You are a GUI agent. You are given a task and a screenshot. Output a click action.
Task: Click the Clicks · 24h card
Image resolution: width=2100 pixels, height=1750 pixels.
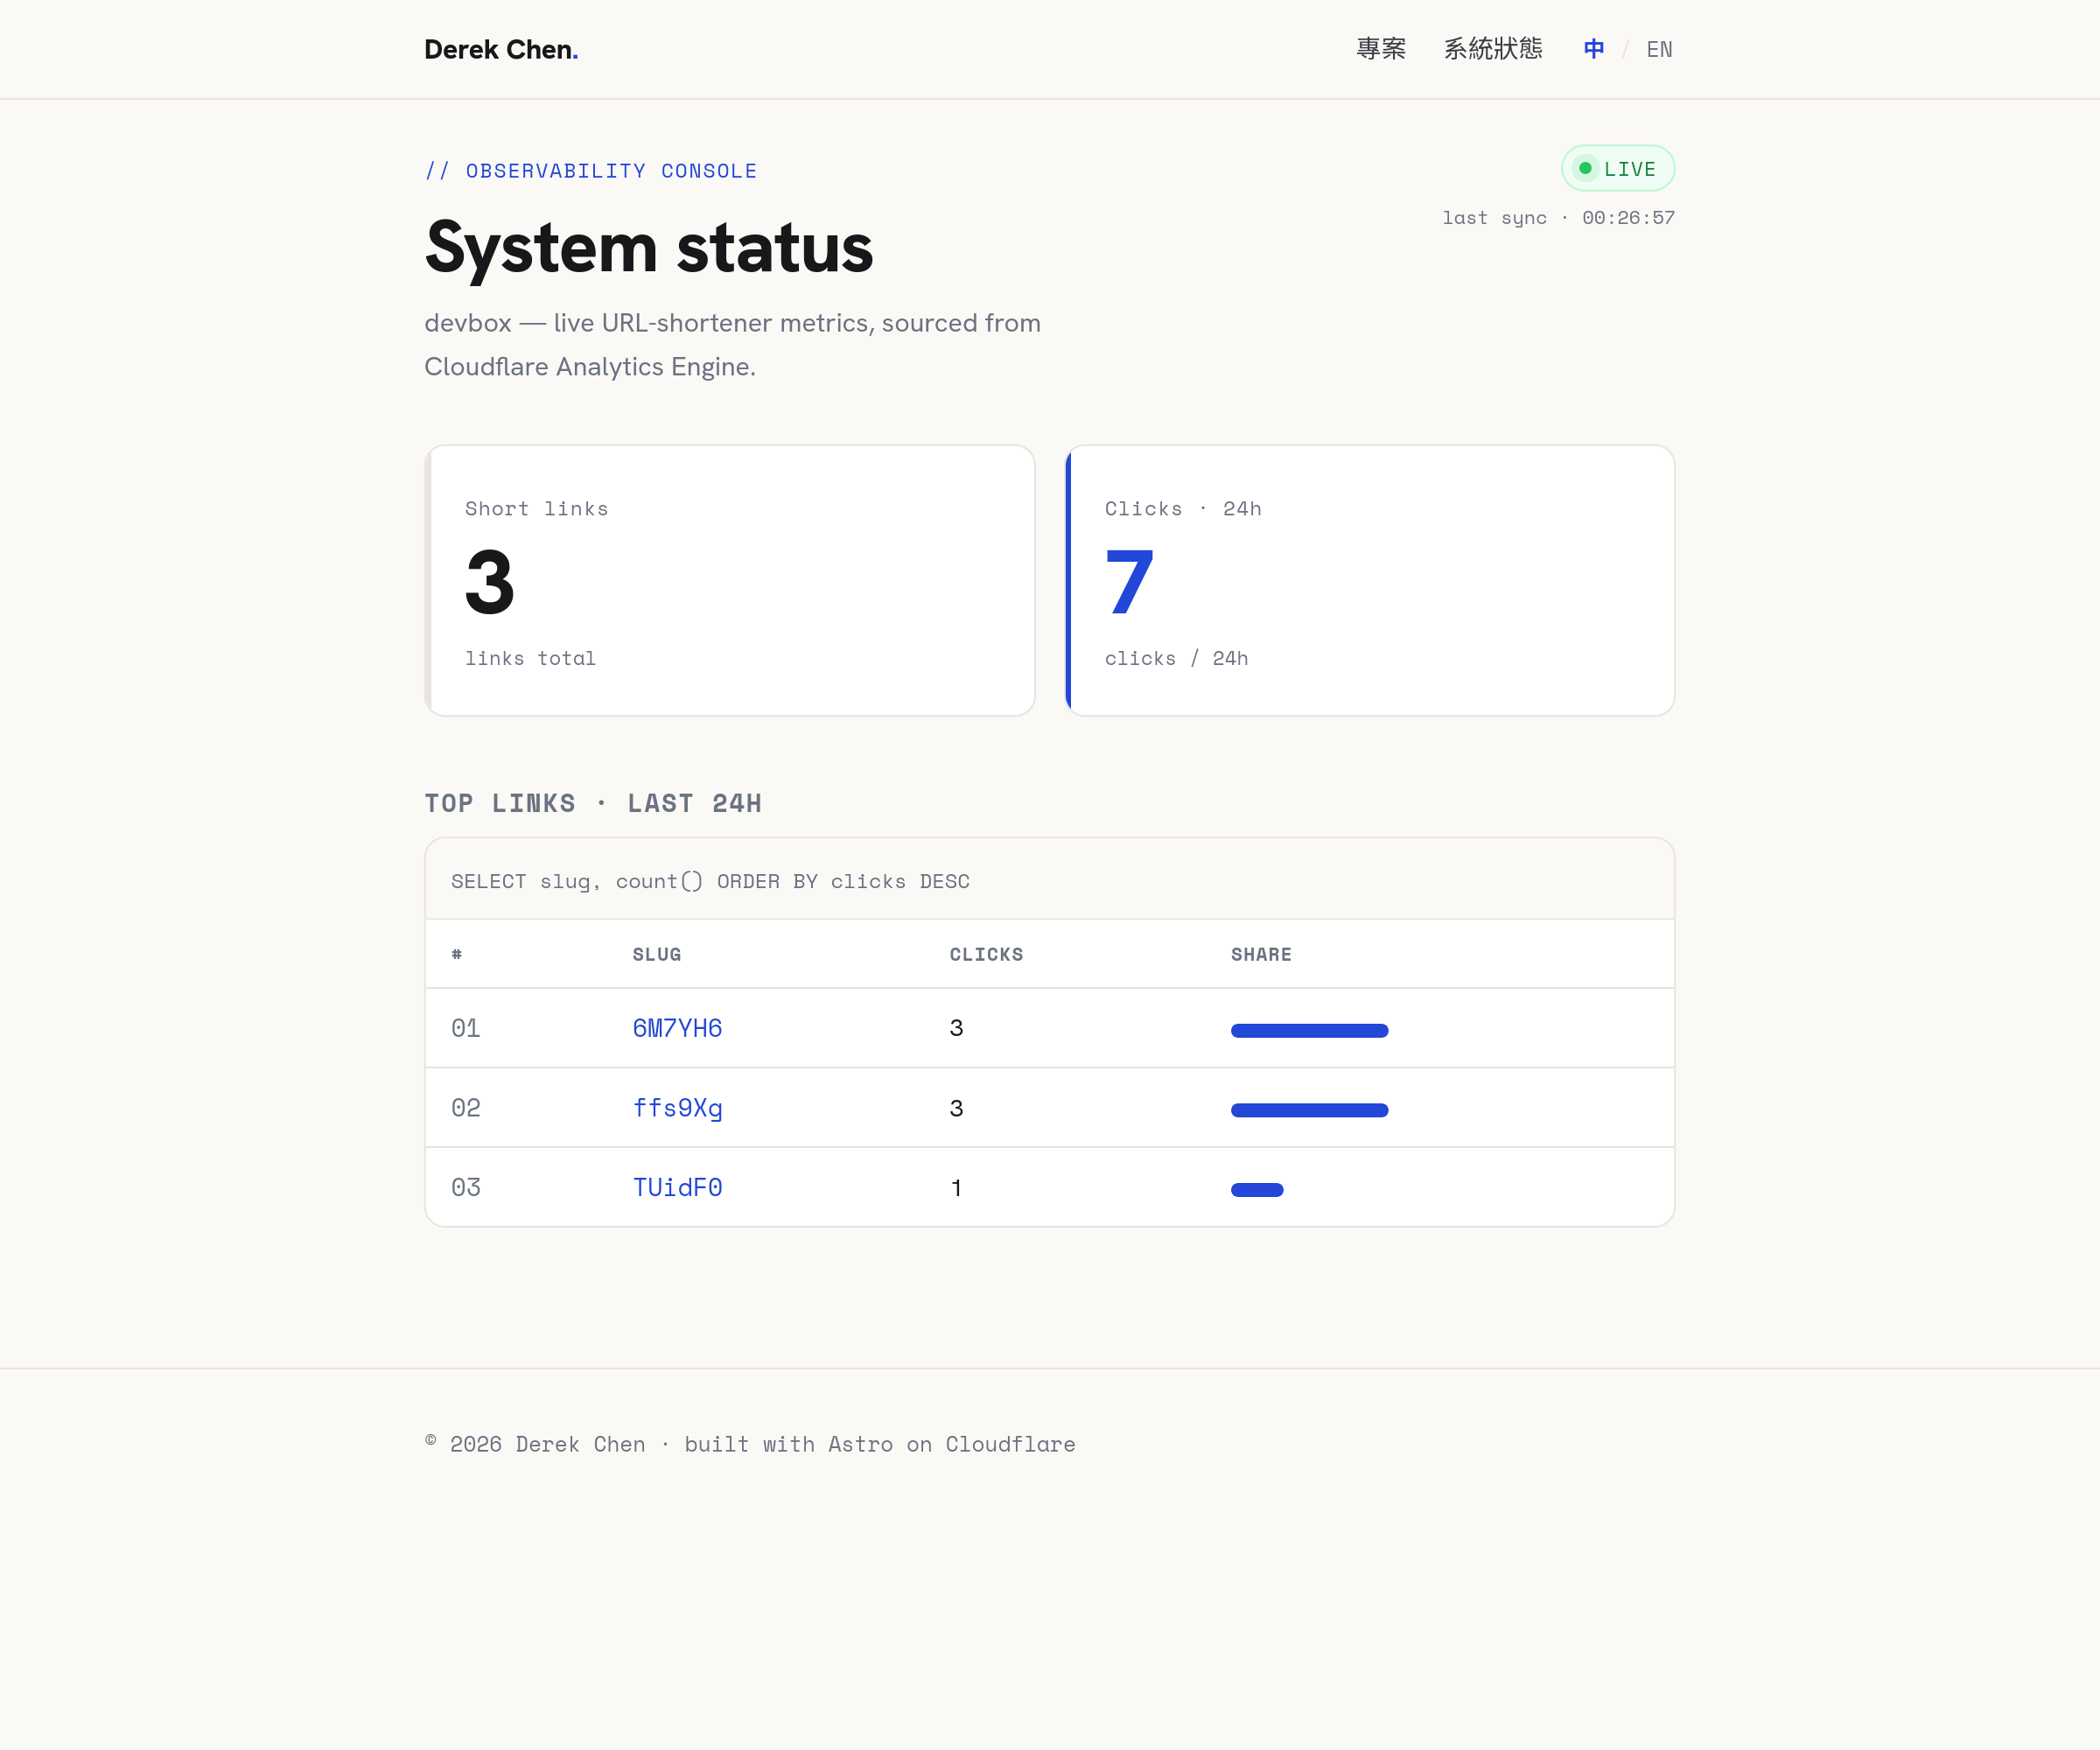coord(1370,580)
